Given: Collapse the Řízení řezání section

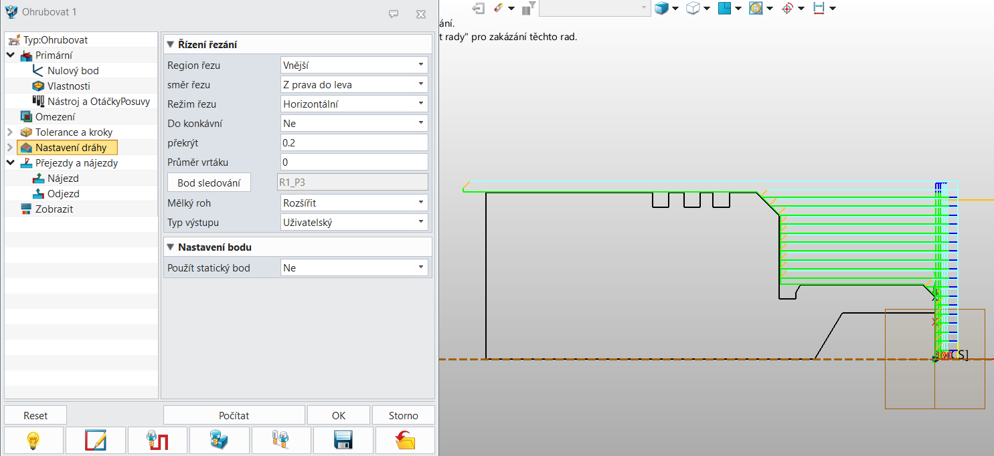Looking at the screenshot, I should 170,45.
